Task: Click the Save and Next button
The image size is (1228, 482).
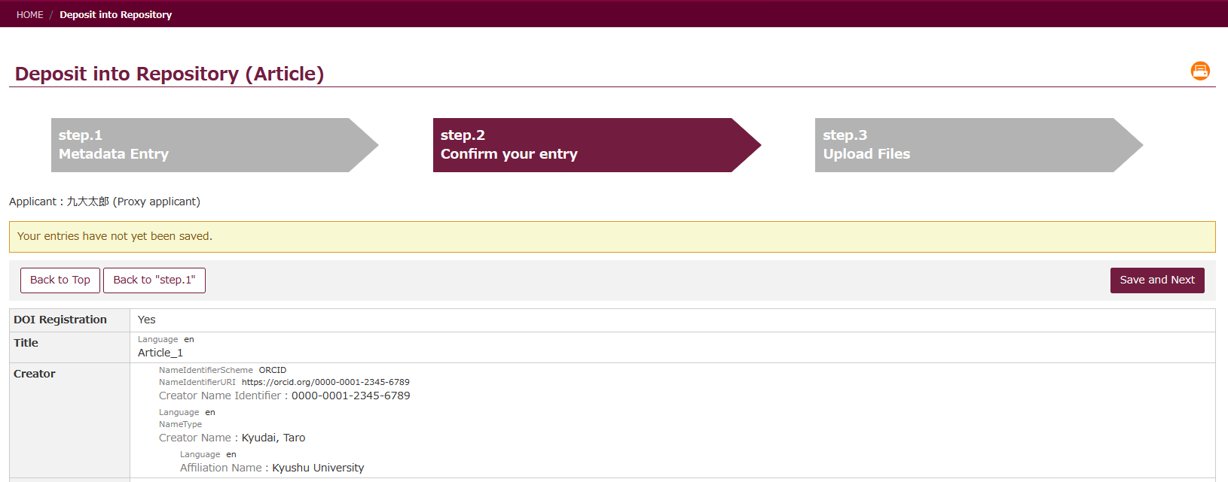Action: [1156, 280]
